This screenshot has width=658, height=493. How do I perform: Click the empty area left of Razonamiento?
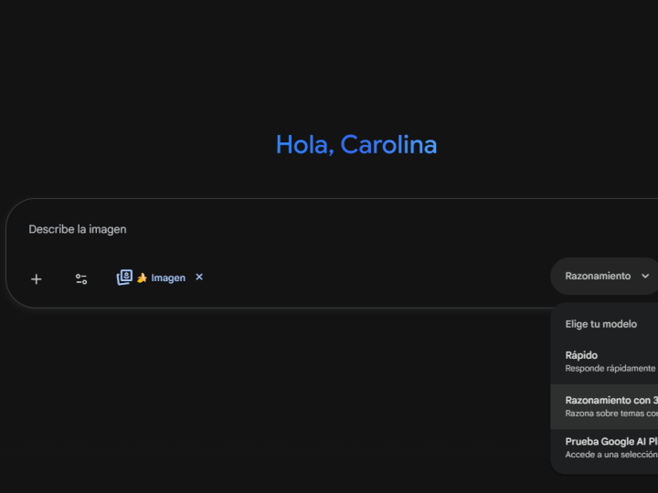(x=384, y=277)
